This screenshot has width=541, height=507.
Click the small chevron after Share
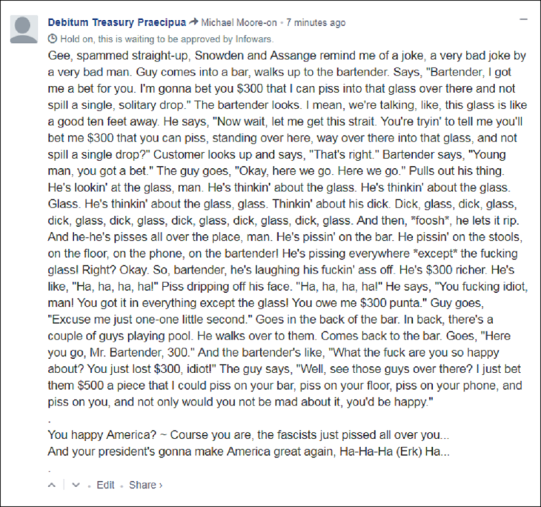[160, 485]
